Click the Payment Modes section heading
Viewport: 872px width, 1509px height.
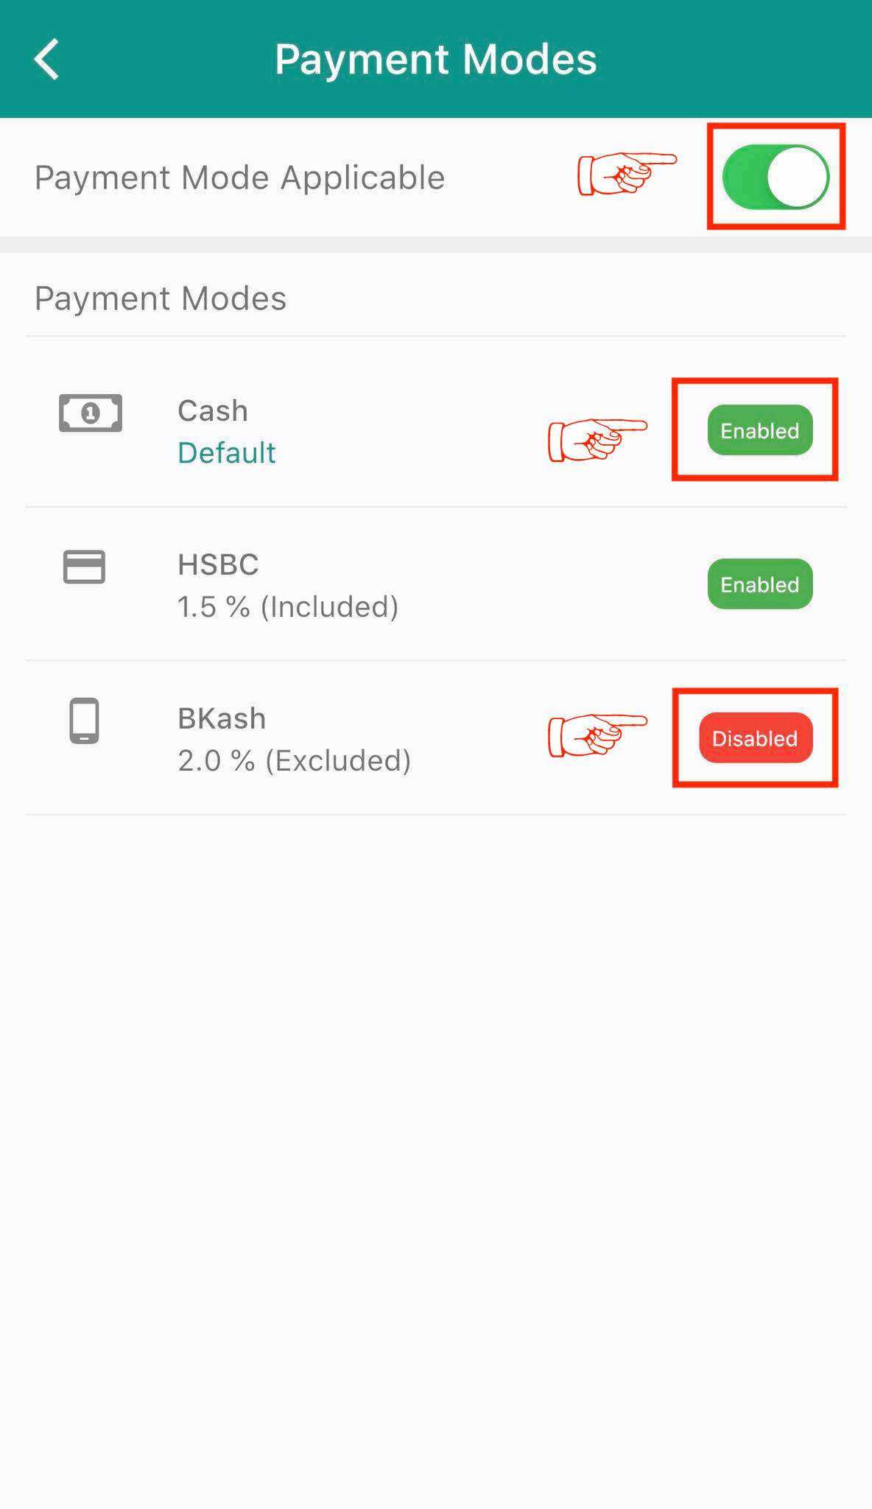point(161,298)
